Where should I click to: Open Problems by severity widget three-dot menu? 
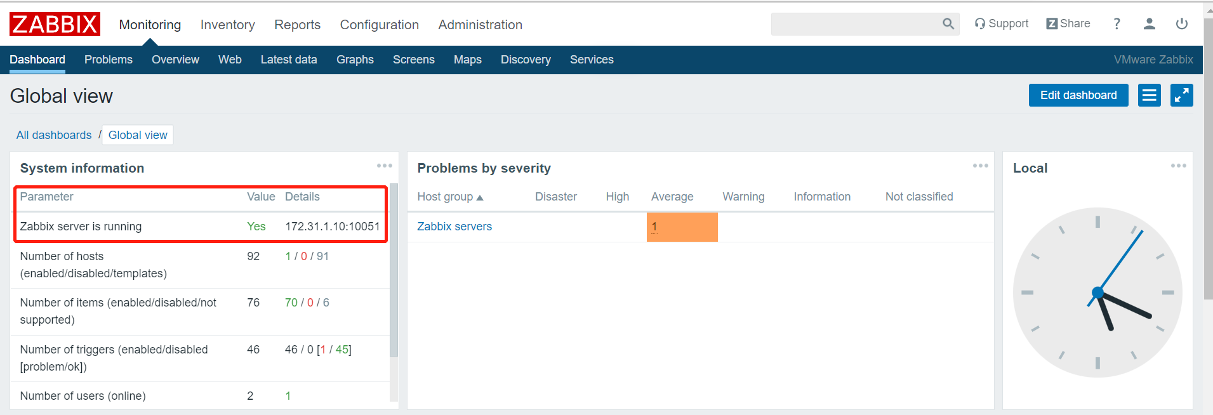tap(980, 166)
